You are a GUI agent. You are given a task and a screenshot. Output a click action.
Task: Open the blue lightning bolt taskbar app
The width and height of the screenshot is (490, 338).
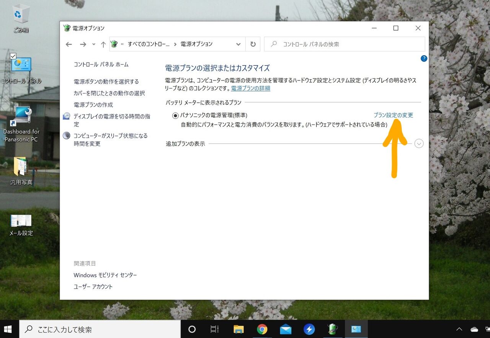click(309, 329)
